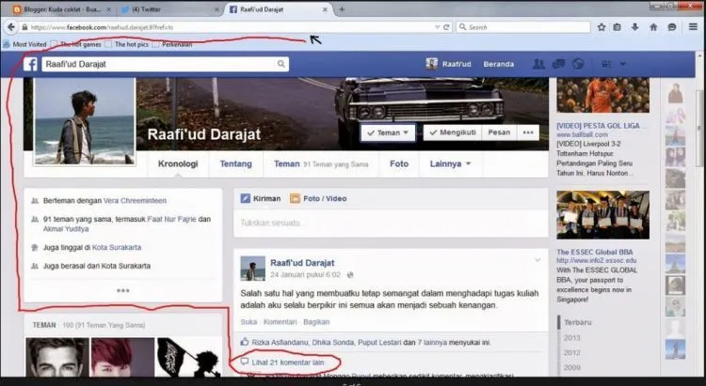Open the PESTA GOL LIGA video ad link
Screen dimensions: 706x386
pos(598,126)
